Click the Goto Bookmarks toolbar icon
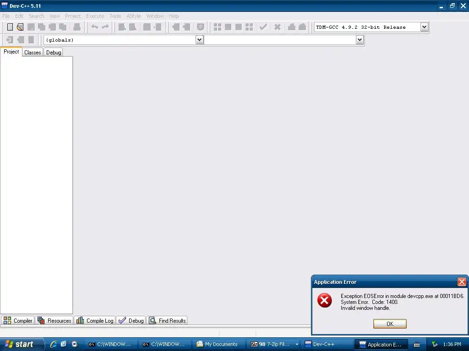 point(31,40)
